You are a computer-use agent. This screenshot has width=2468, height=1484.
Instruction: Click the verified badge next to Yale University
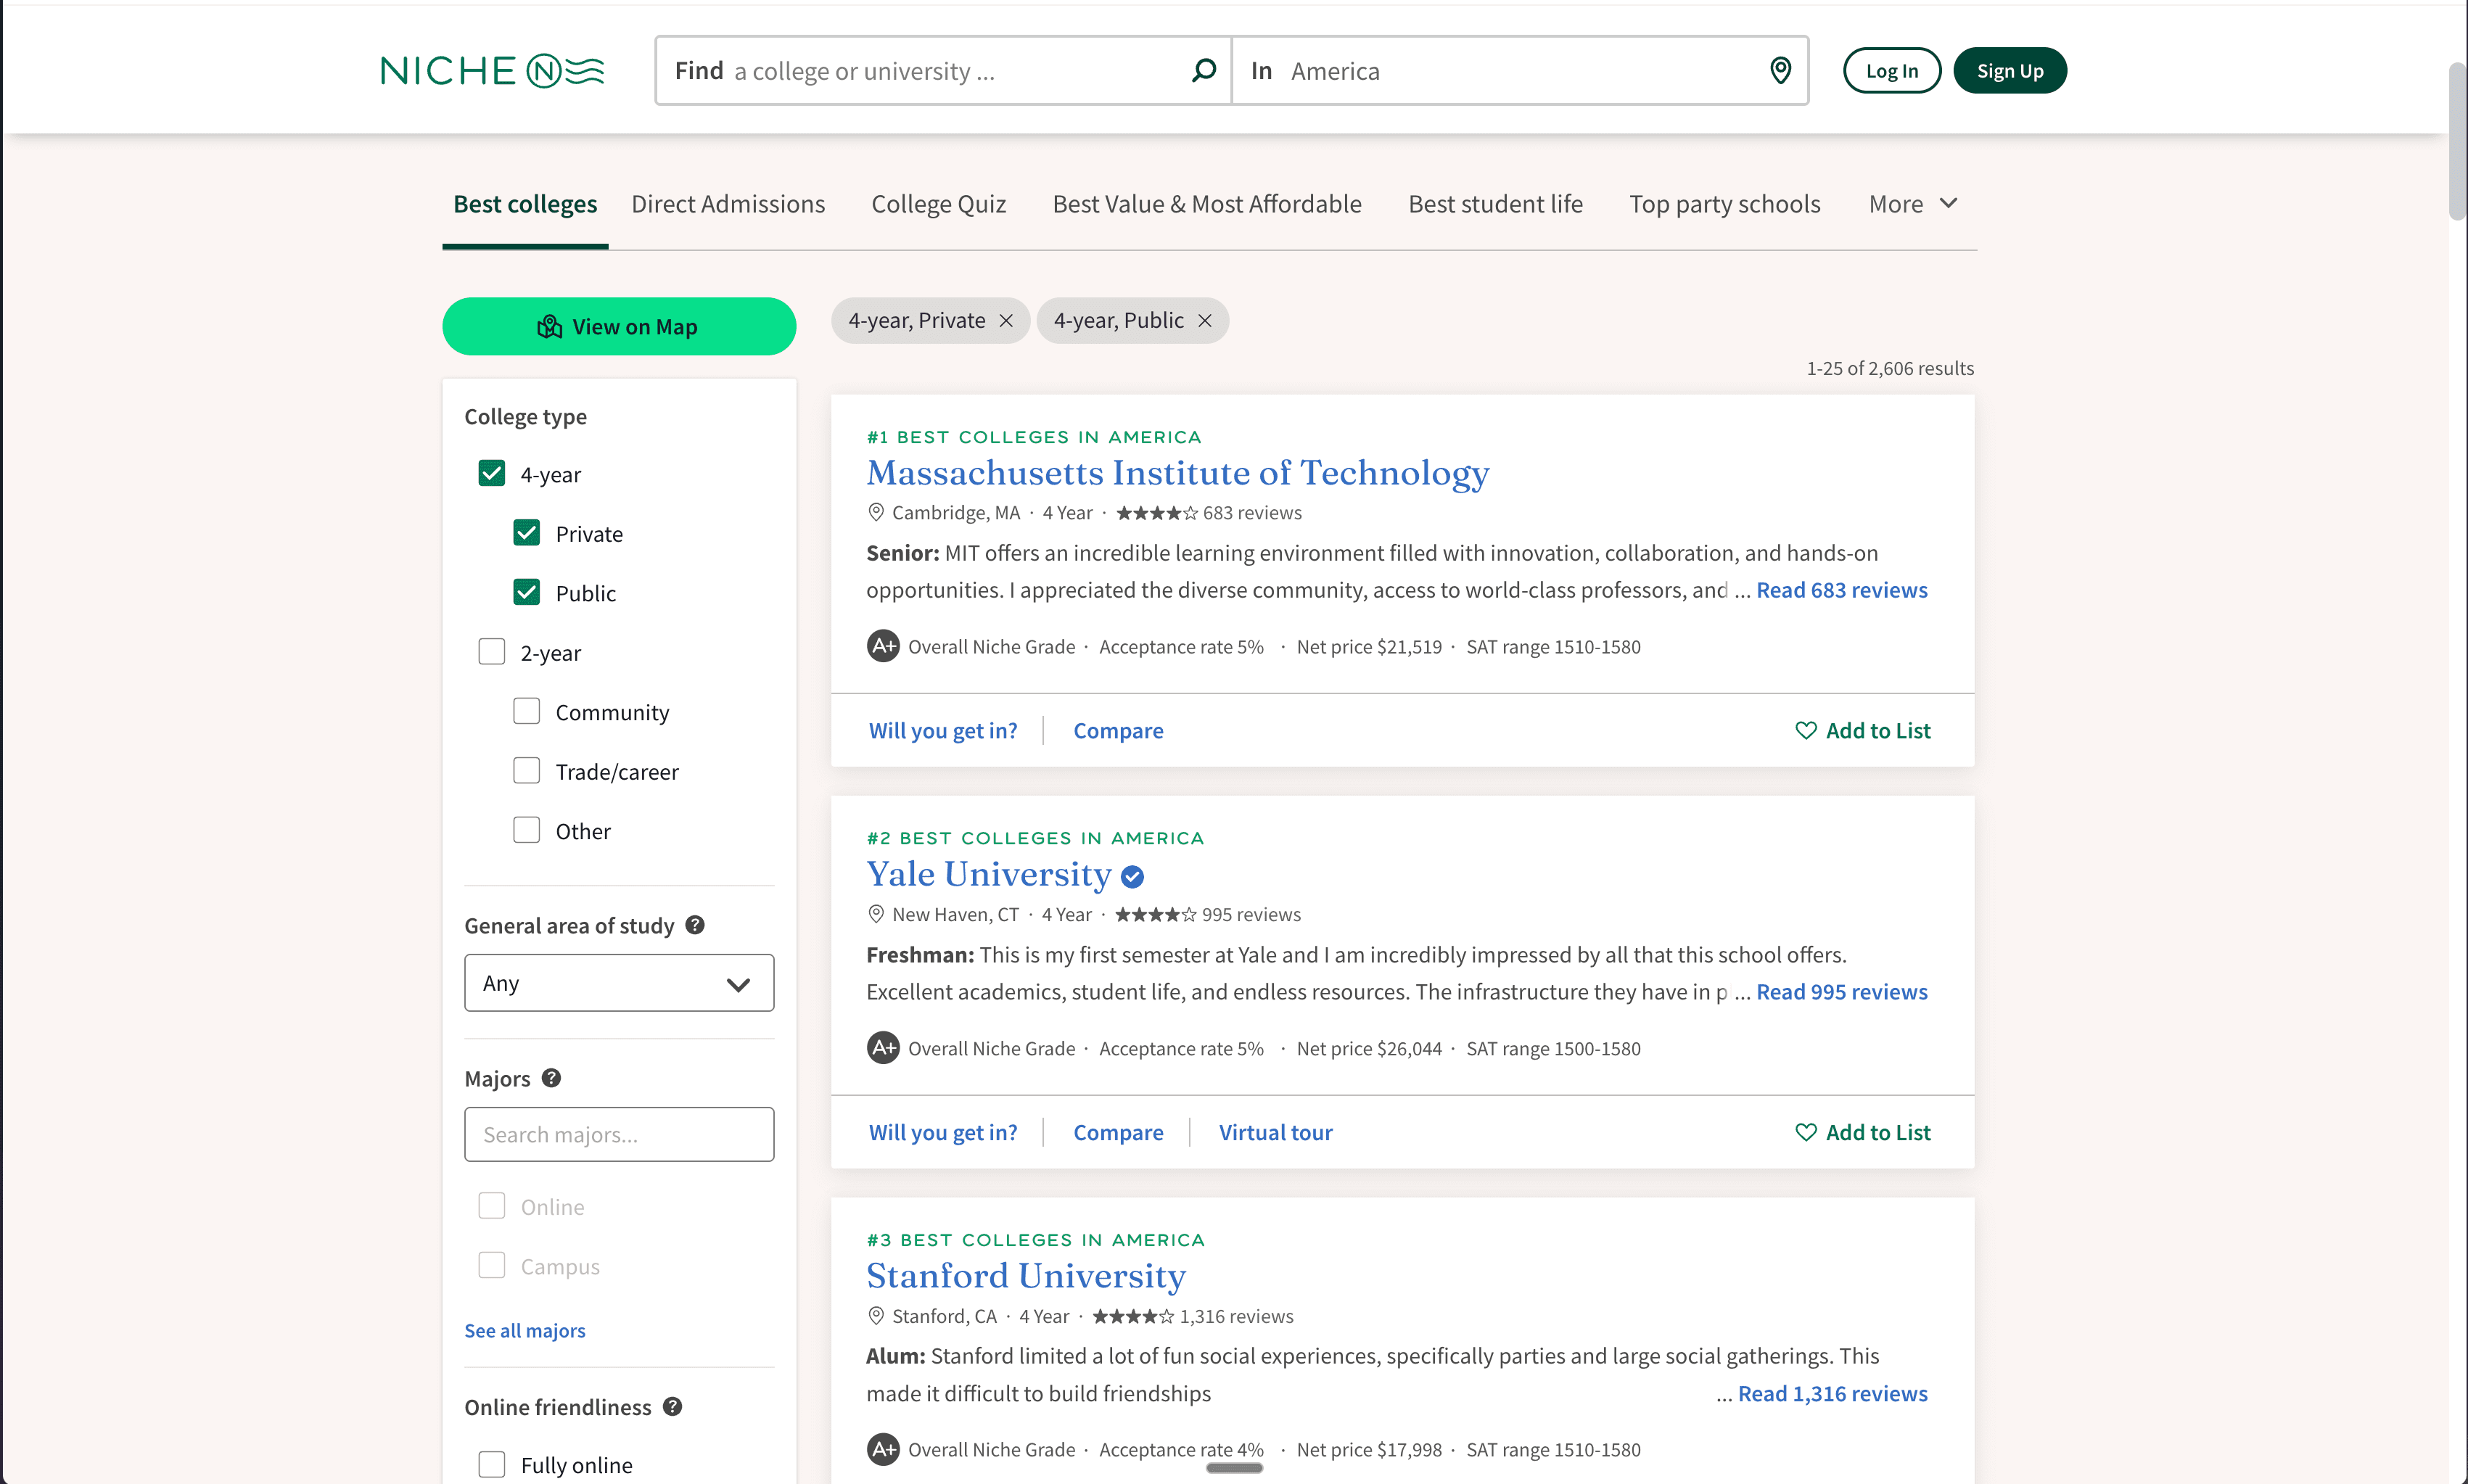click(x=1132, y=876)
